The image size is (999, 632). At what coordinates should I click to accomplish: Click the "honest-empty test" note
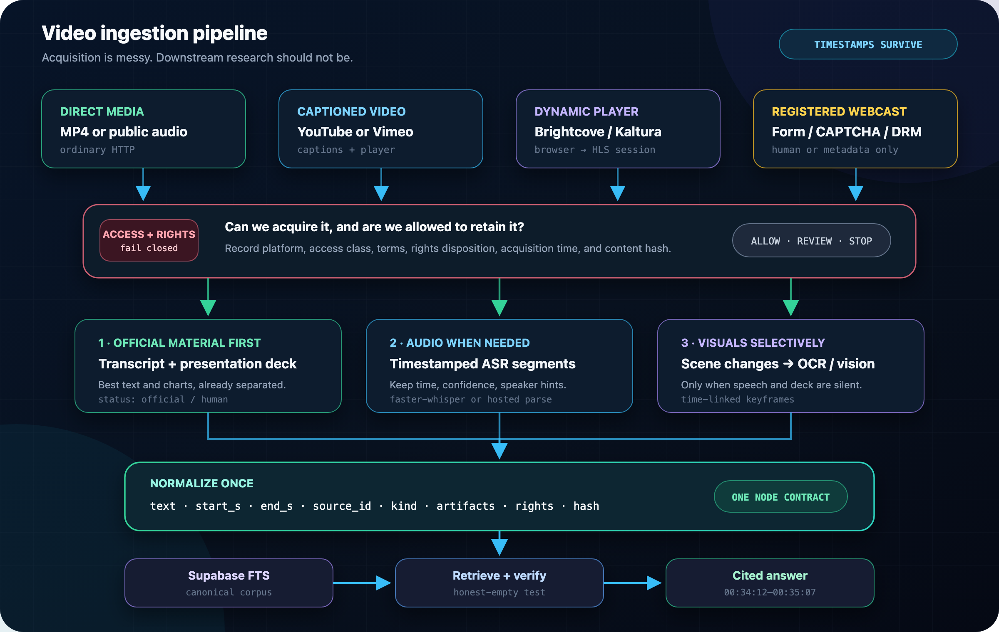pos(499,592)
